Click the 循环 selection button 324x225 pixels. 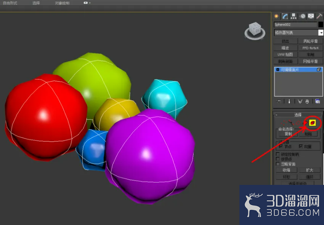click(x=310, y=177)
